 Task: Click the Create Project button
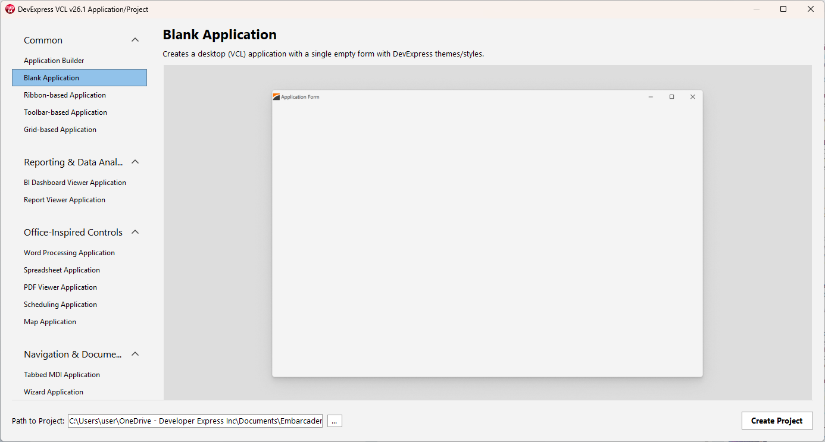(x=777, y=421)
